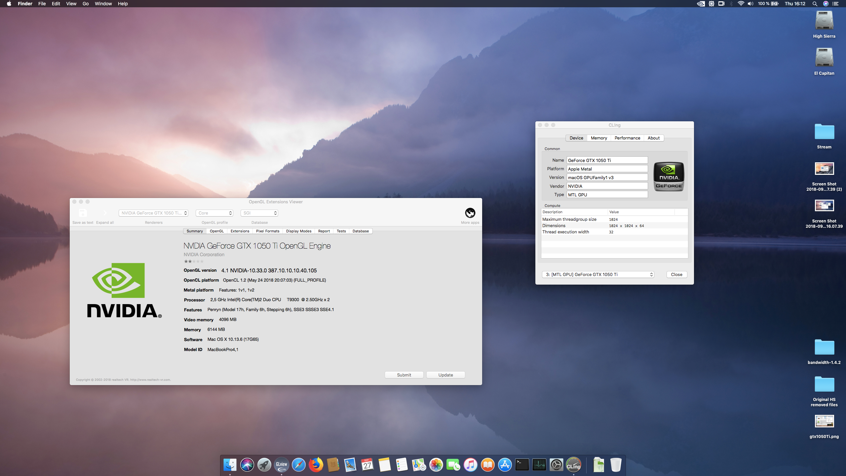
Task: Open the Renderers dropdown for GTX 1050 Ti
Action: tap(154, 213)
